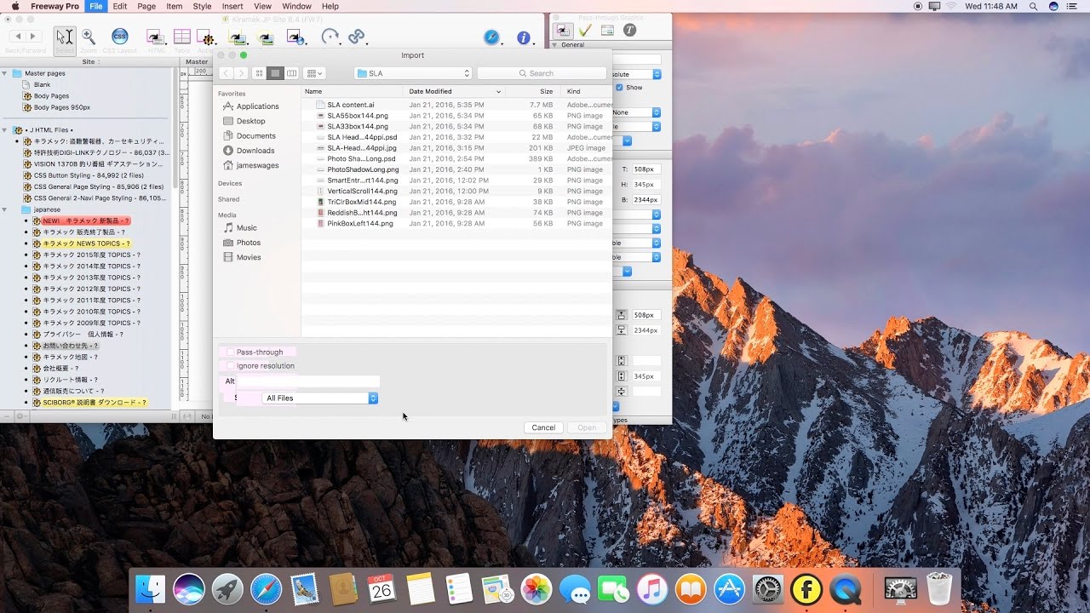
Task: Launch Siri from the Dock
Action: [188, 589]
